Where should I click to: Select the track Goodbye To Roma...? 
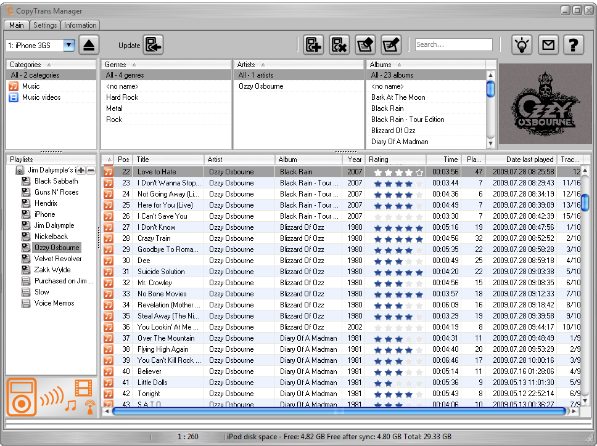point(342,249)
